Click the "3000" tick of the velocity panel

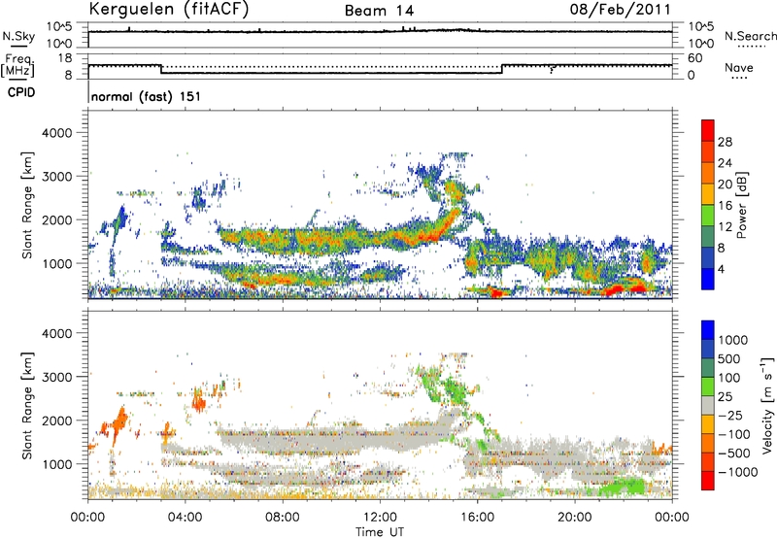point(57,377)
